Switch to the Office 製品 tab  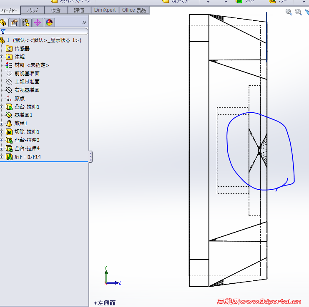134,10
